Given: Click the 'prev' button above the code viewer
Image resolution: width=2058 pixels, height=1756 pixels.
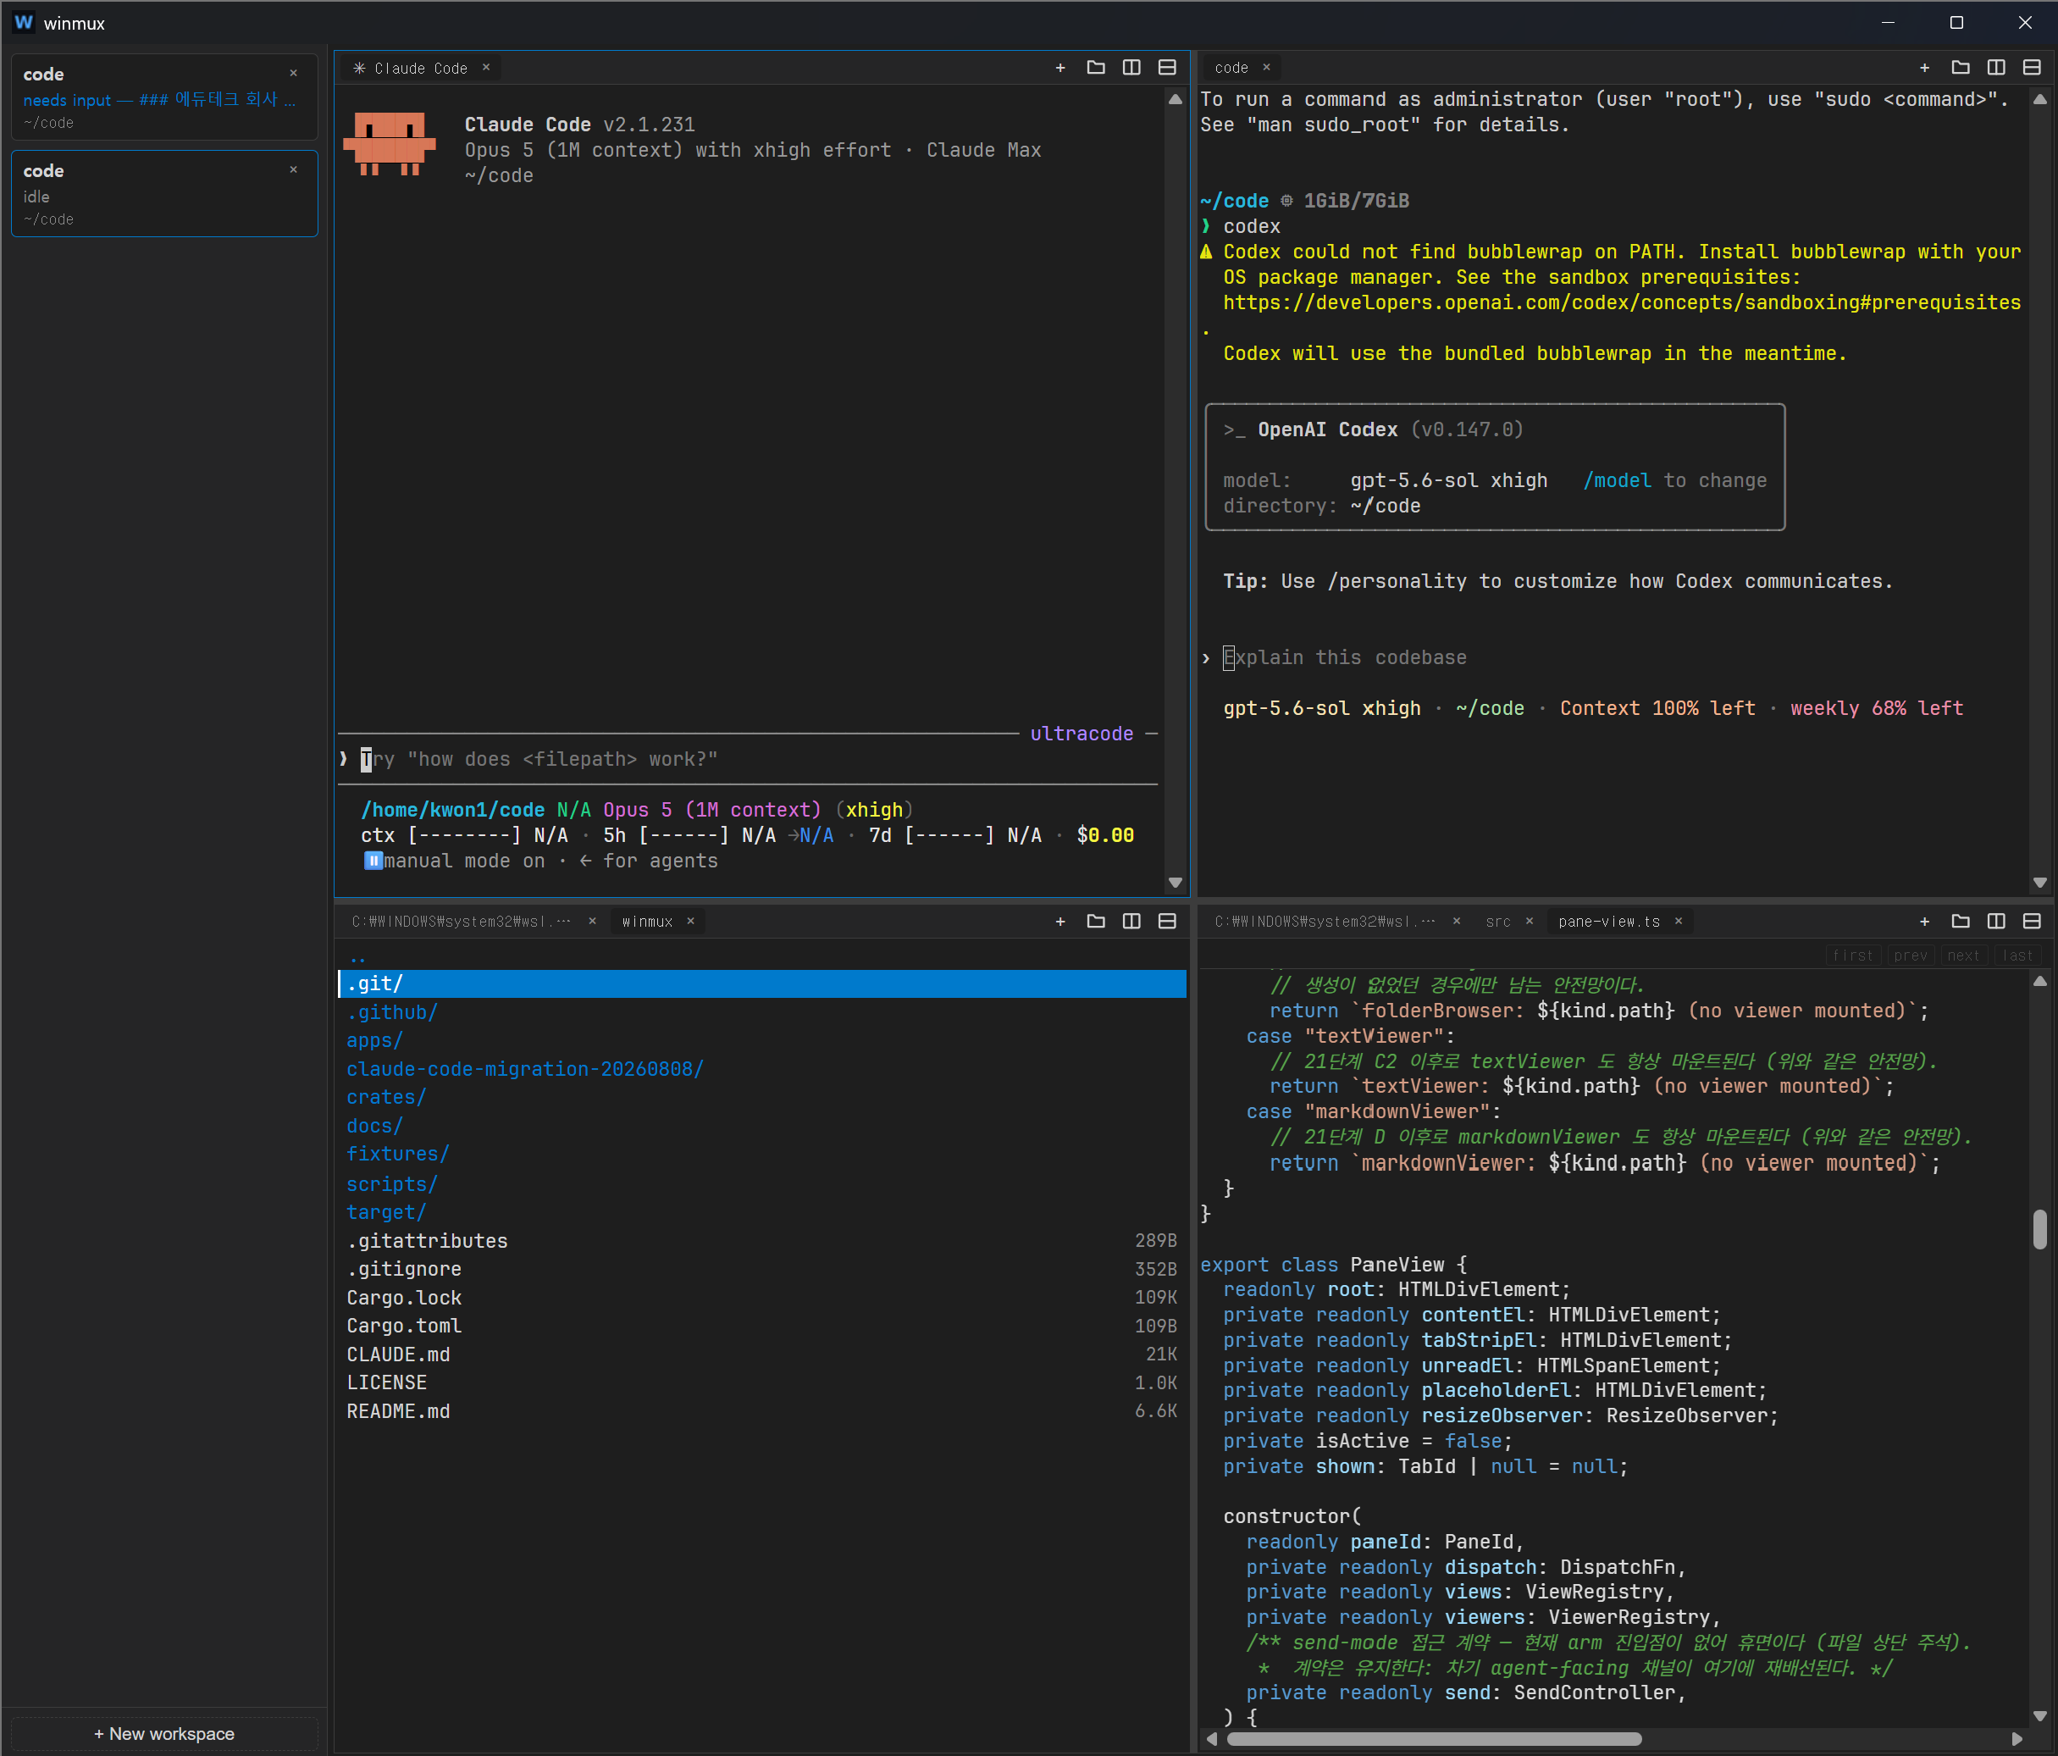Looking at the screenshot, I should [x=1910, y=956].
